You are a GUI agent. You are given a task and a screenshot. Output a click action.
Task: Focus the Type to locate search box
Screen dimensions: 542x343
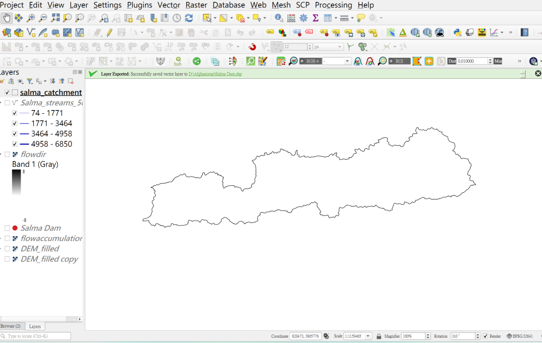point(38,336)
